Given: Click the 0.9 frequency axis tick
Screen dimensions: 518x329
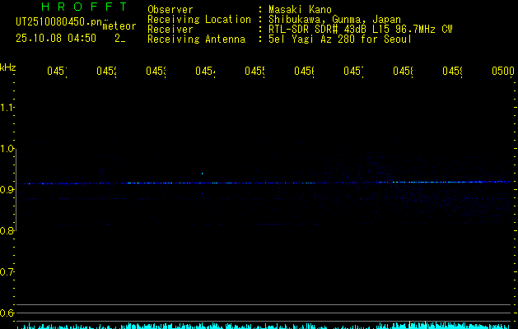Looking at the screenshot, I should [x=8, y=190].
